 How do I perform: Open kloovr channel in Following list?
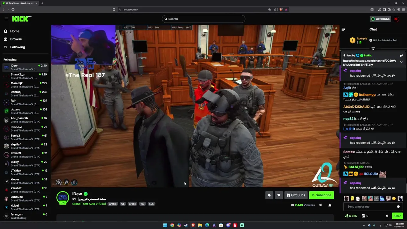(x=25, y=181)
